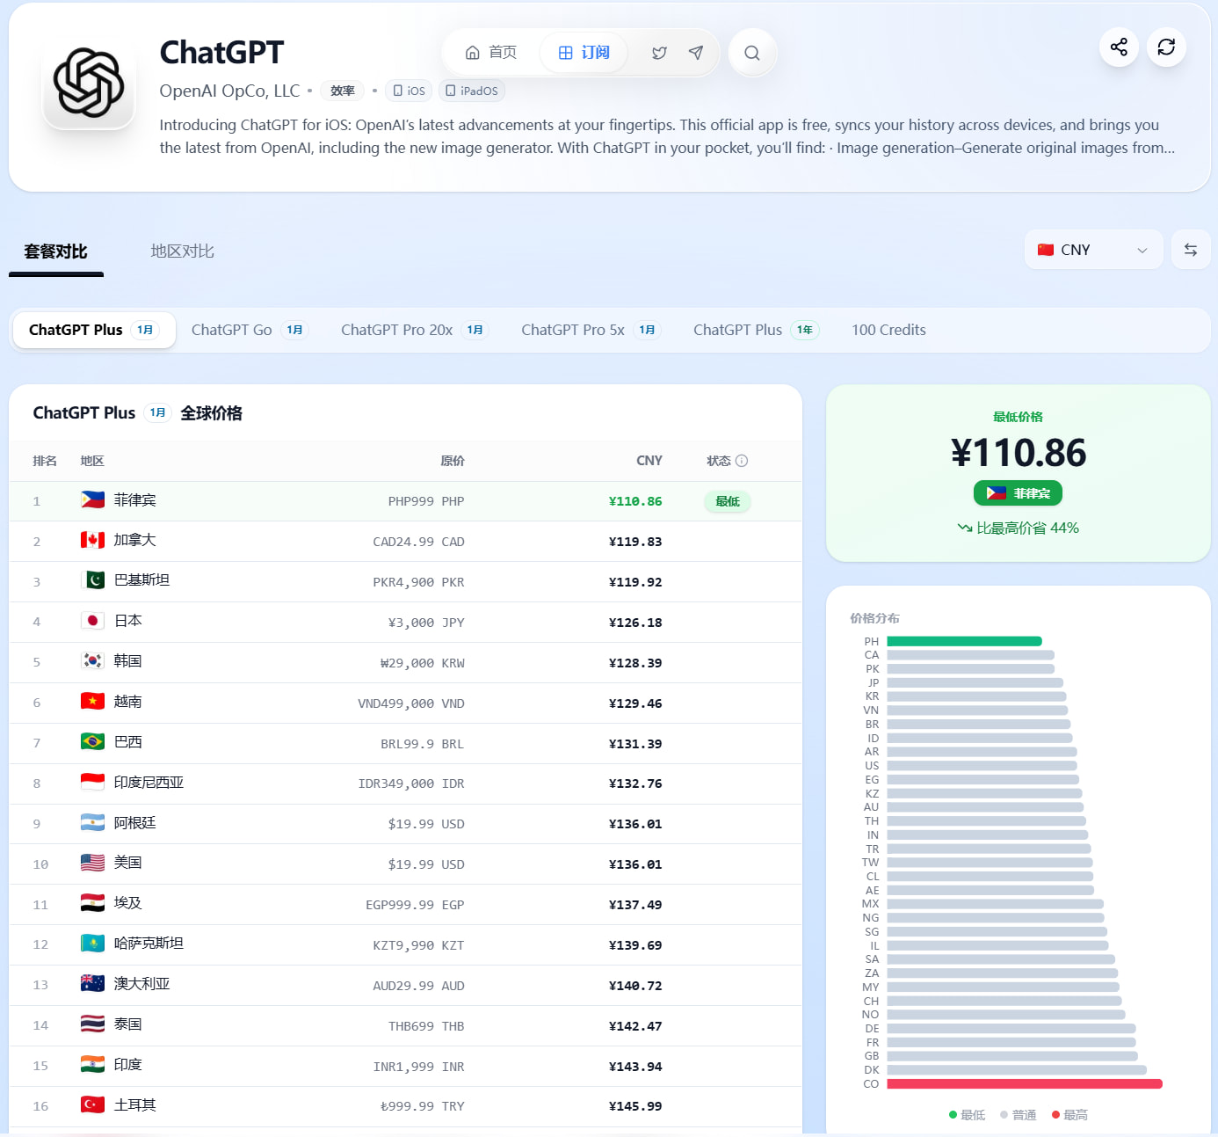Click the Indonesia flag icon
The width and height of the screenshot is (1218, 1137).
(x=92, y=783)
